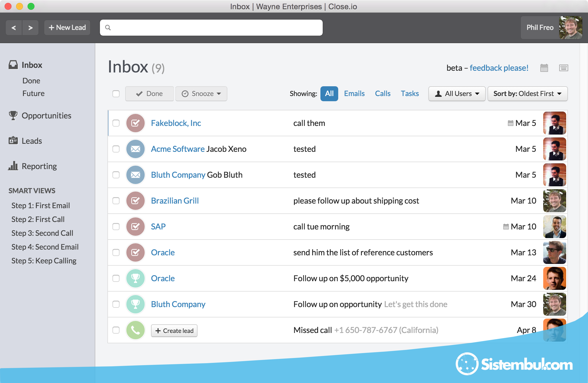
Task: Click calendar icon beside Mar 10 on SAP row
Action: [x=506, y=227]
